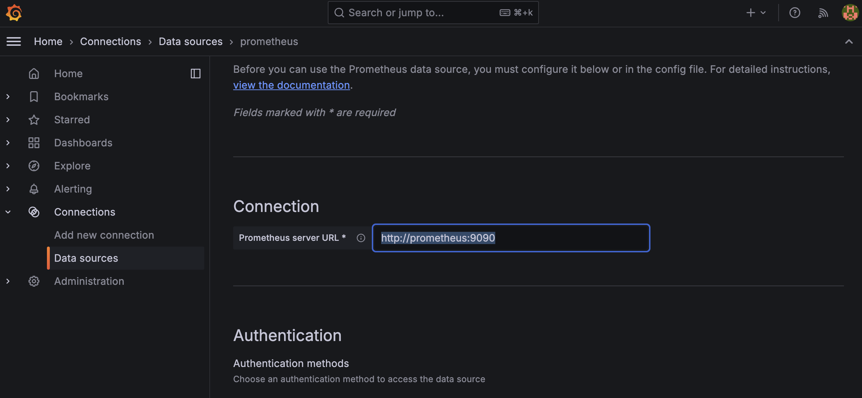Click the Prometheus server URL label
The width and height of the screenshot is (862, 398).
pos(292,238)
